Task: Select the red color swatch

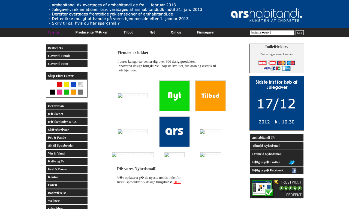Action: (x=60, y=84)
